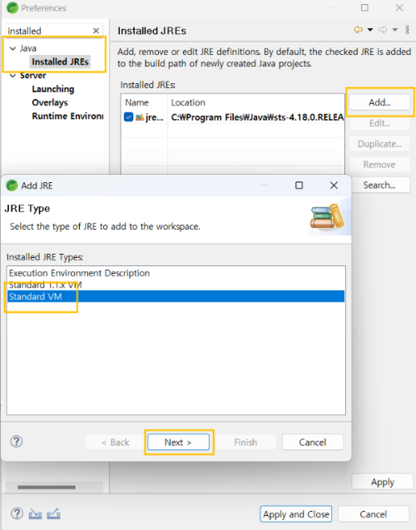Screen dimensions: 416x530
Task: Click the tree panel horizontal scrollbar
Action: point(47,487)
